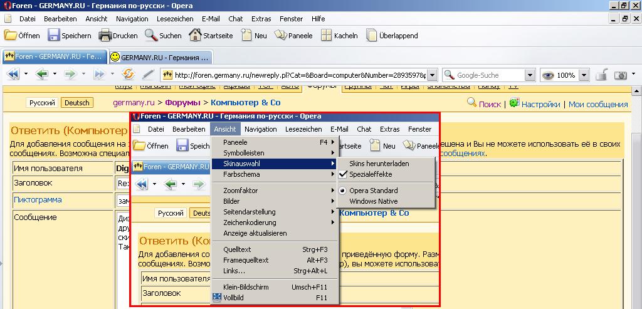Choose Klein-Bildschirm in the Ansicht menu

(275, 287)
